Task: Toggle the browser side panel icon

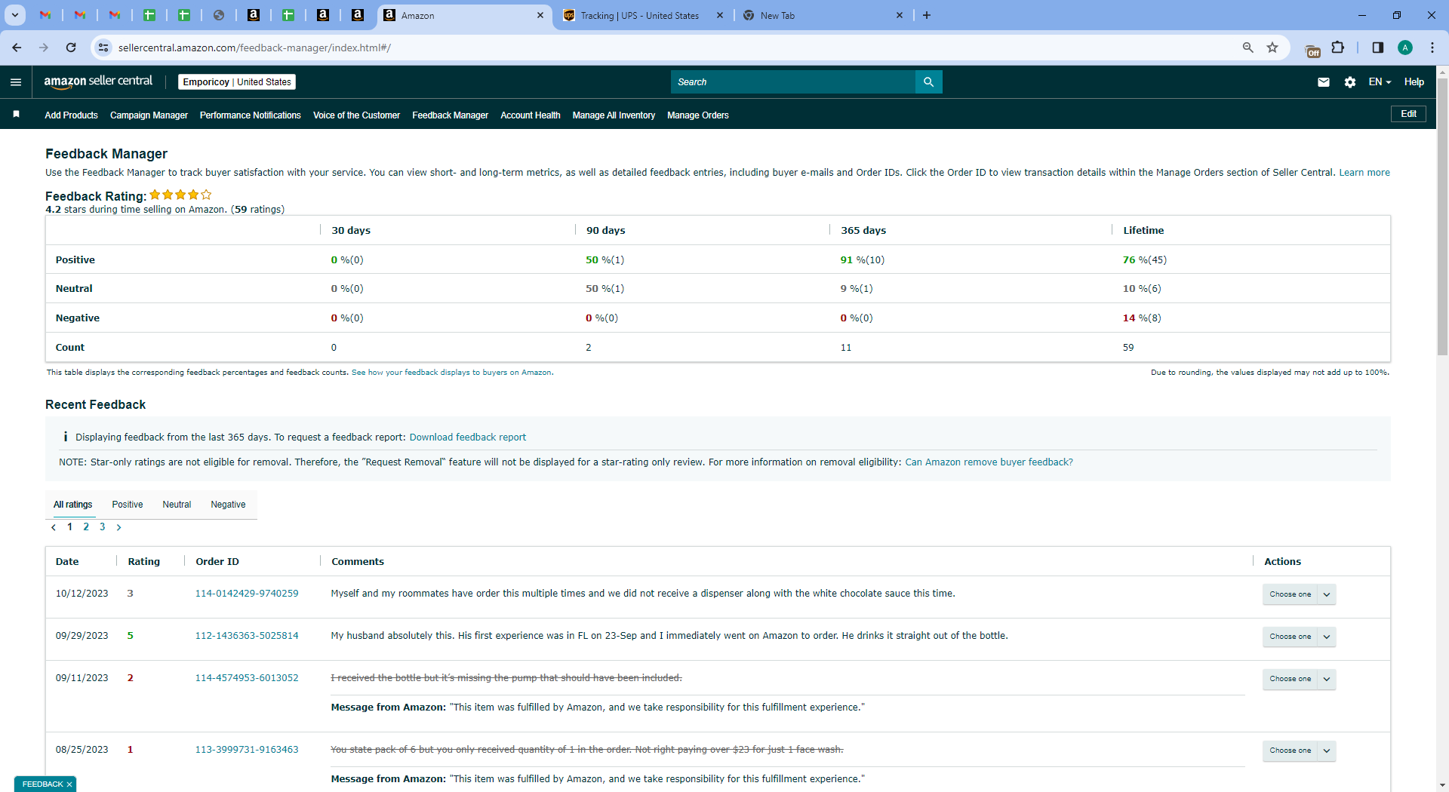Action: (1378, 48)
